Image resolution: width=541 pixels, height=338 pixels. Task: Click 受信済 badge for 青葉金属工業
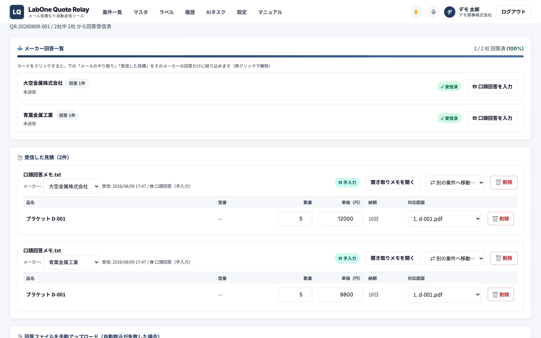point(449,118)
